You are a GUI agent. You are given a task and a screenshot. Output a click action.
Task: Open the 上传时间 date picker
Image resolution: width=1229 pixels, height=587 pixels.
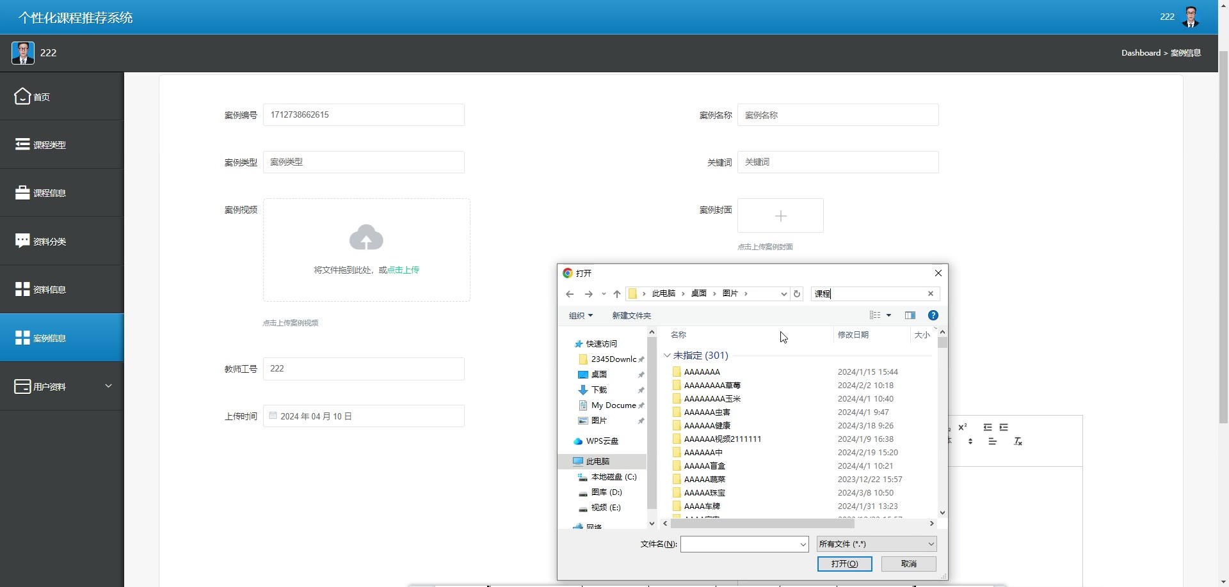coord(364,416)
